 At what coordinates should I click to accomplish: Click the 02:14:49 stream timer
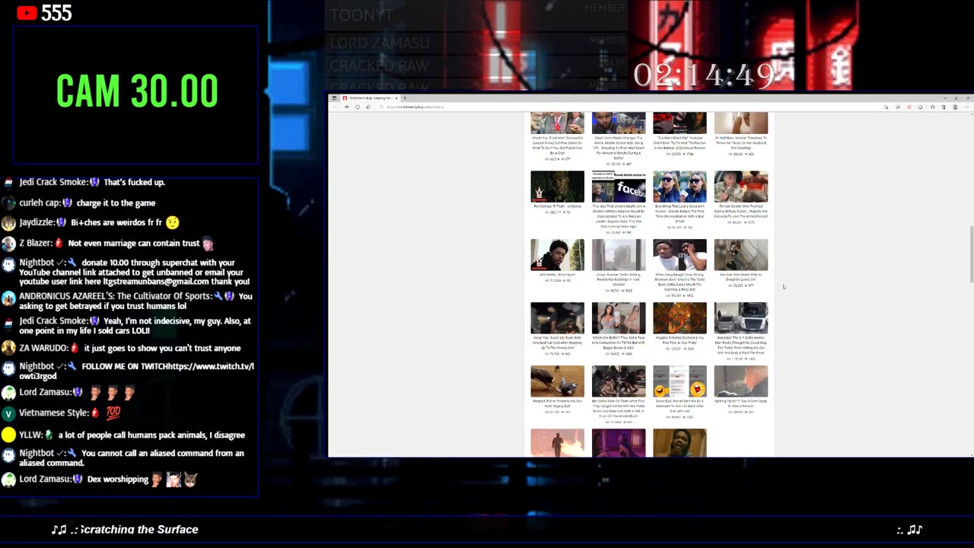(x=705, y=75)
